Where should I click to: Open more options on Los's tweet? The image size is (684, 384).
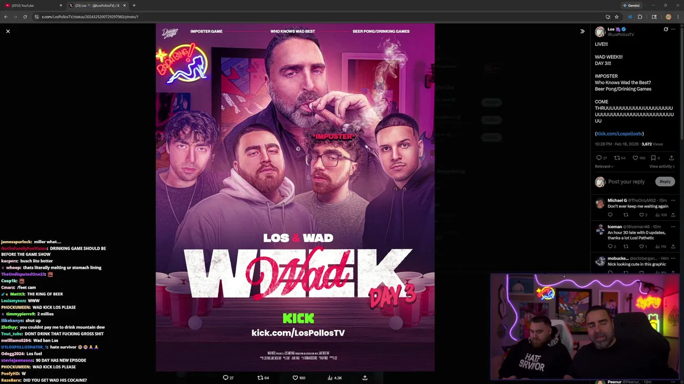[673, 29]
